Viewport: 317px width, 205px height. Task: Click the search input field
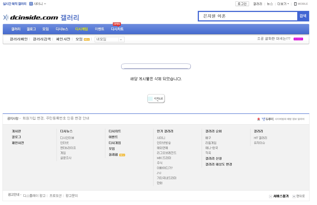coord(248,16)
